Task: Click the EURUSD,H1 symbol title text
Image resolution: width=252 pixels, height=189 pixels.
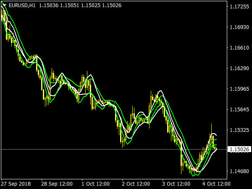Action: (22, 5)
